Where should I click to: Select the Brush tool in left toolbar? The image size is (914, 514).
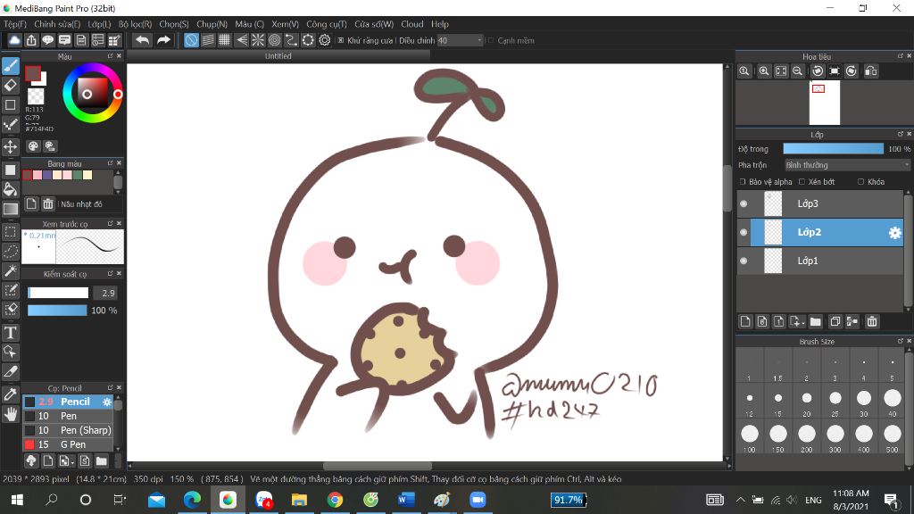11,66
